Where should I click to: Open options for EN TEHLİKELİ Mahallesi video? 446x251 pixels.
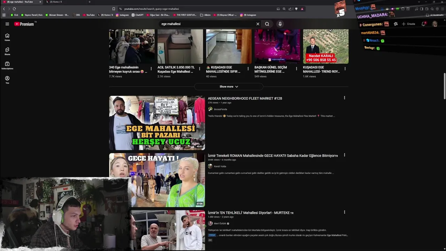(344, 212)
